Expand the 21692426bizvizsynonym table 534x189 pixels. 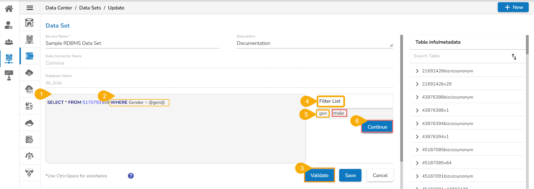417,71
